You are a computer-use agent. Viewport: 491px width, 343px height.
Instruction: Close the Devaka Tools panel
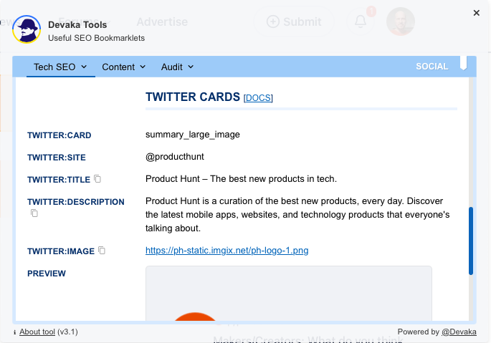pyautogui.click(x=476, y=13)
